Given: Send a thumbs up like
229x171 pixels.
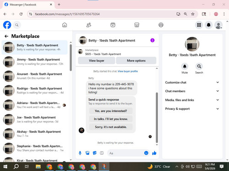Looking at the screenshot, I should point(154,153).
